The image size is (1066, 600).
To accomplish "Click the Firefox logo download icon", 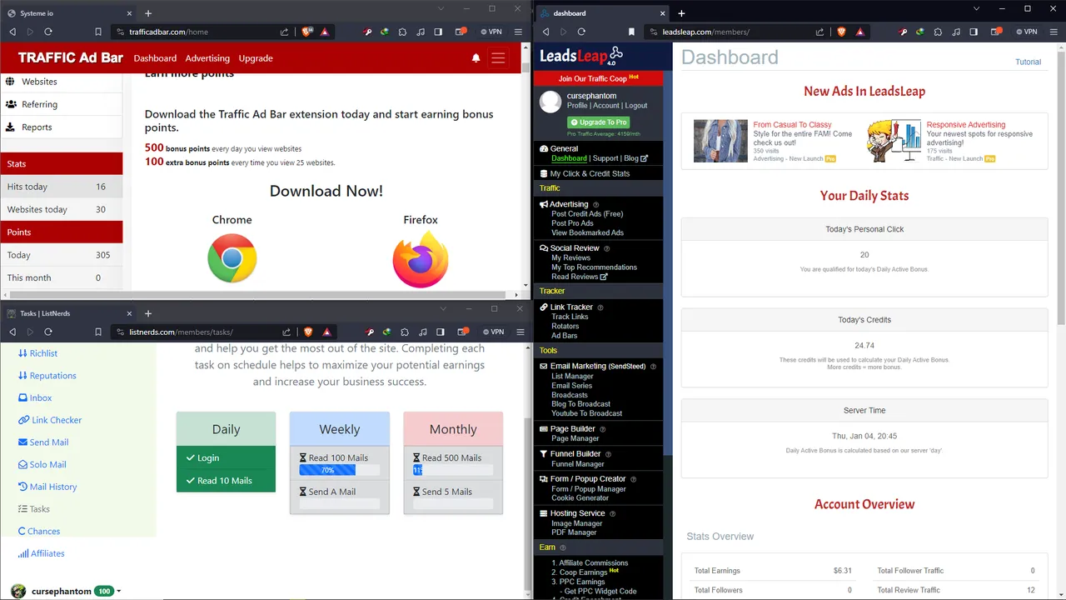I will coord(421,259).
